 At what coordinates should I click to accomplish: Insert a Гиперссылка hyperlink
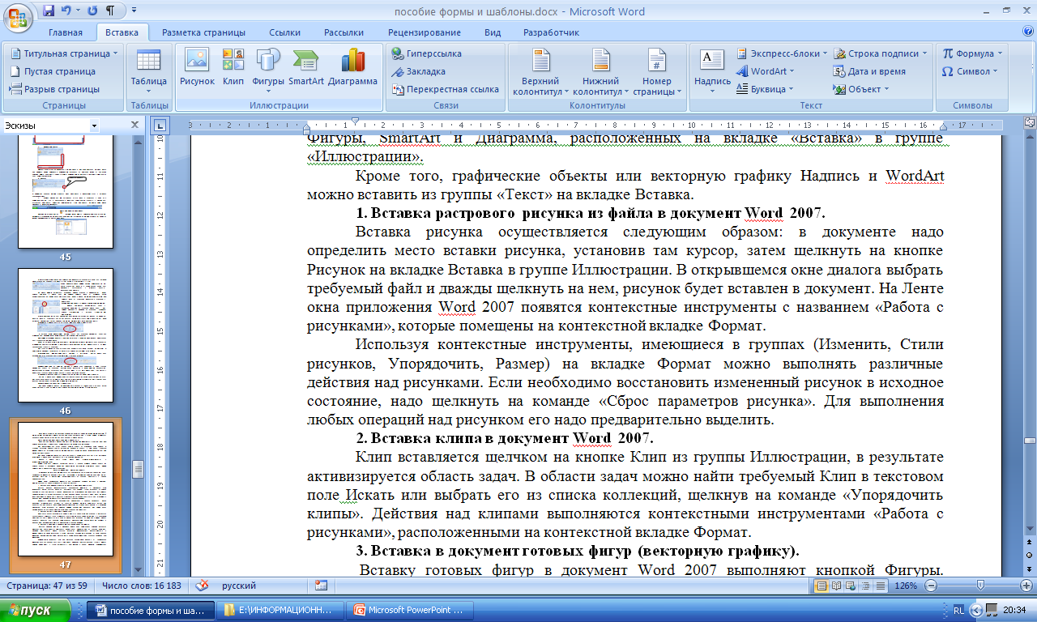[426, 53]
